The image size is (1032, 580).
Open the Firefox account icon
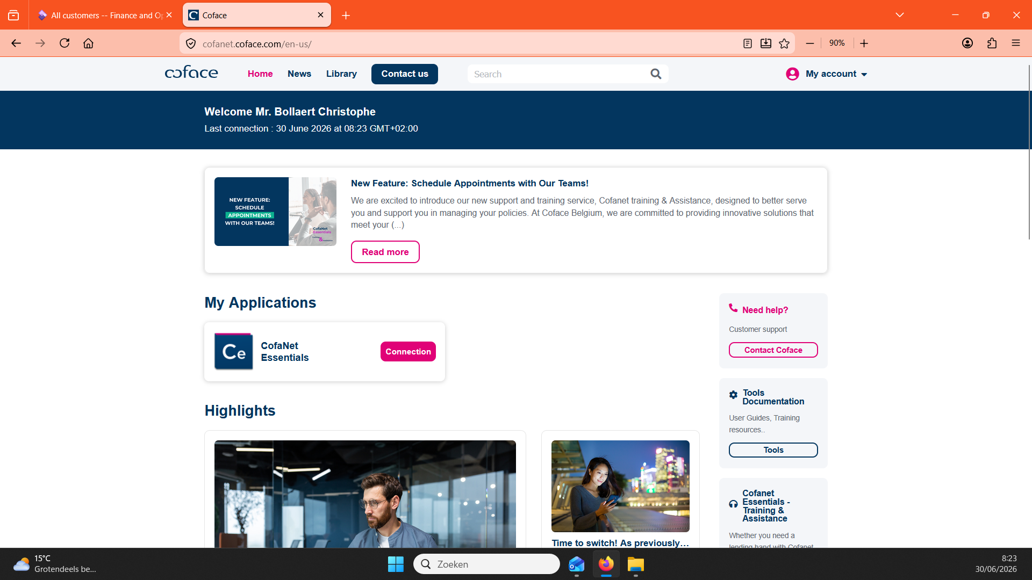tap(967, 44)
